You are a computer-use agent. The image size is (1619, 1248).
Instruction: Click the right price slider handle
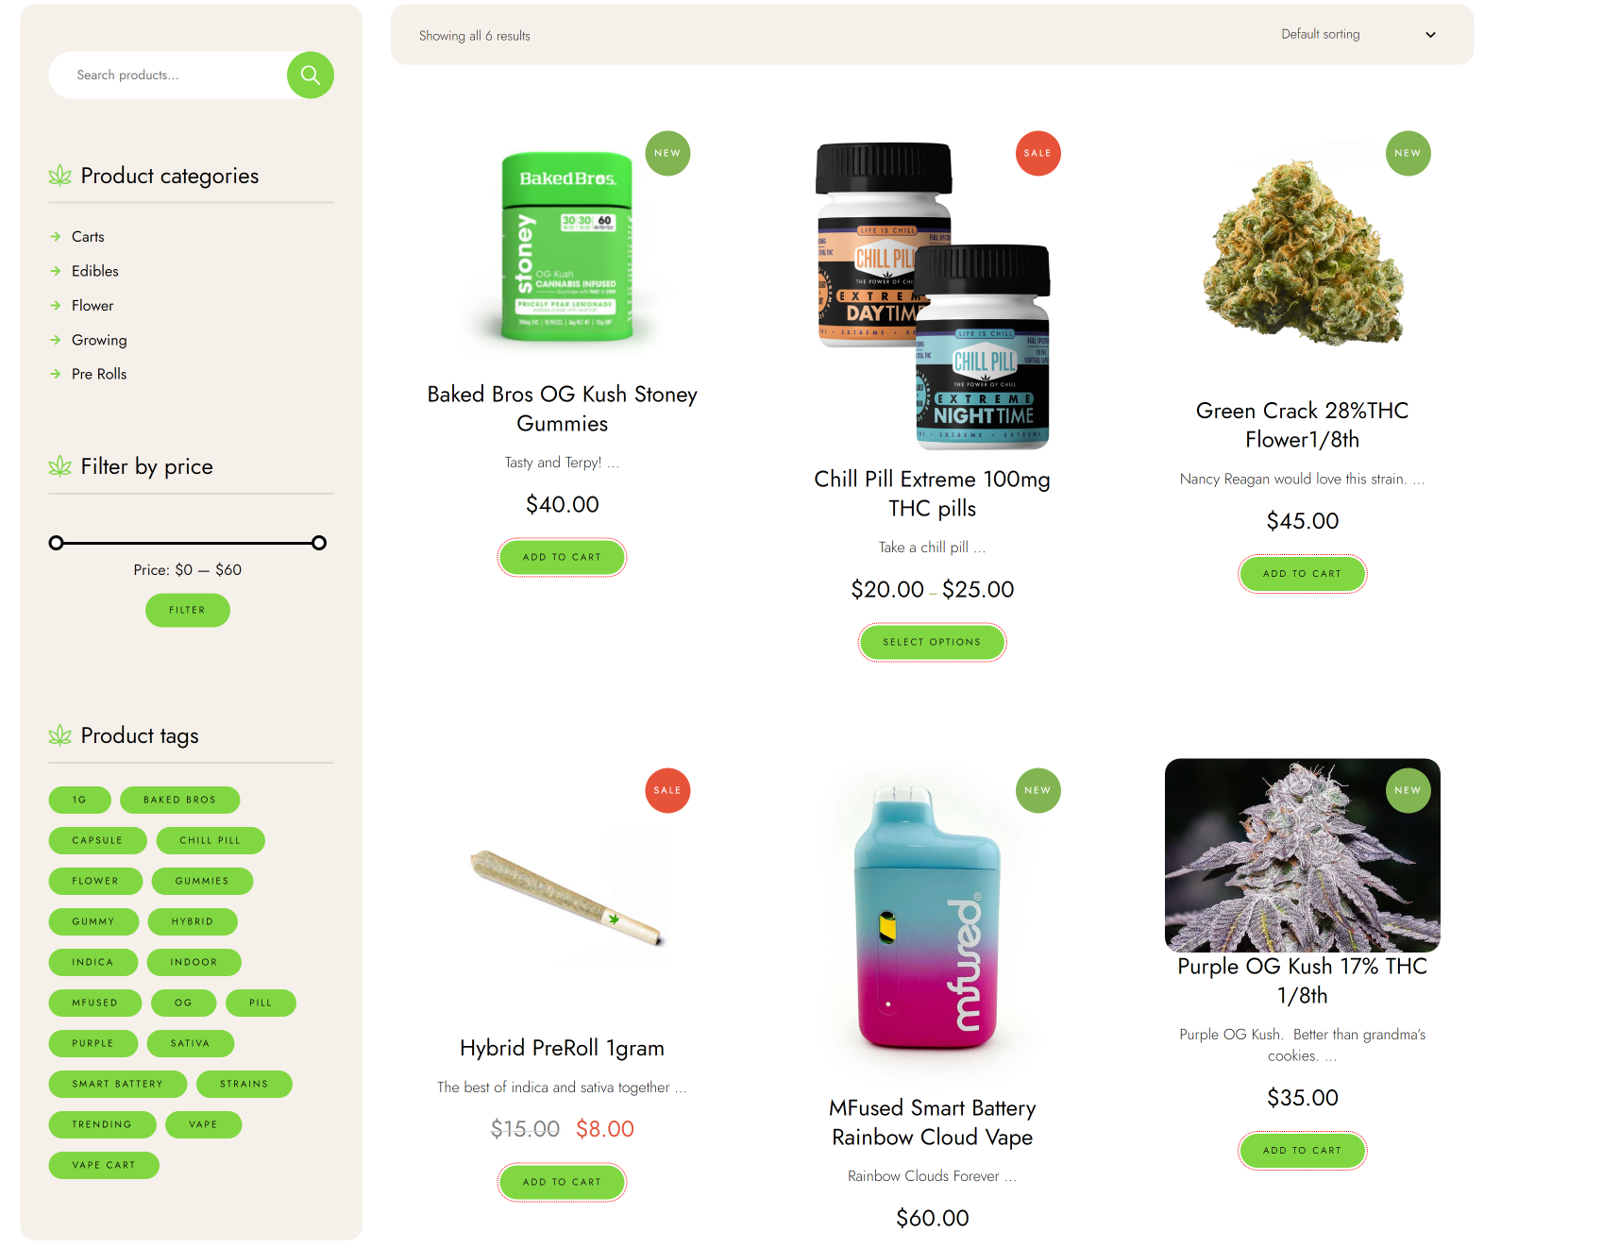[x=319, y=543]
